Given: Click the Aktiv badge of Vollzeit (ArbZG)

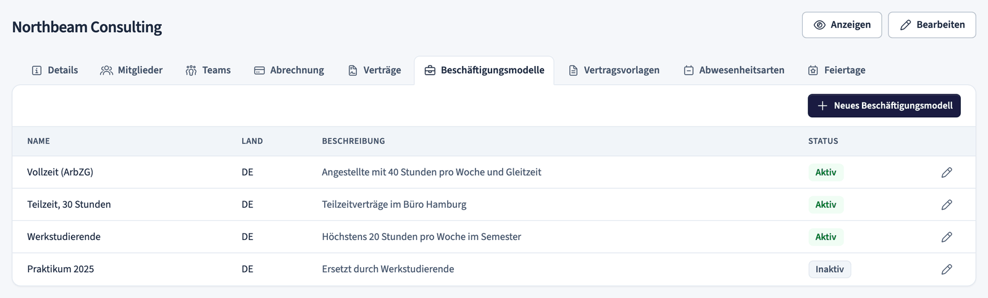Looking at the screenshot, I should pyautogui.click(x=826, y=173).
